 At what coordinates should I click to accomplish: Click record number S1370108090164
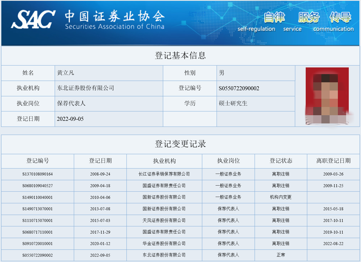coord(37,174)
